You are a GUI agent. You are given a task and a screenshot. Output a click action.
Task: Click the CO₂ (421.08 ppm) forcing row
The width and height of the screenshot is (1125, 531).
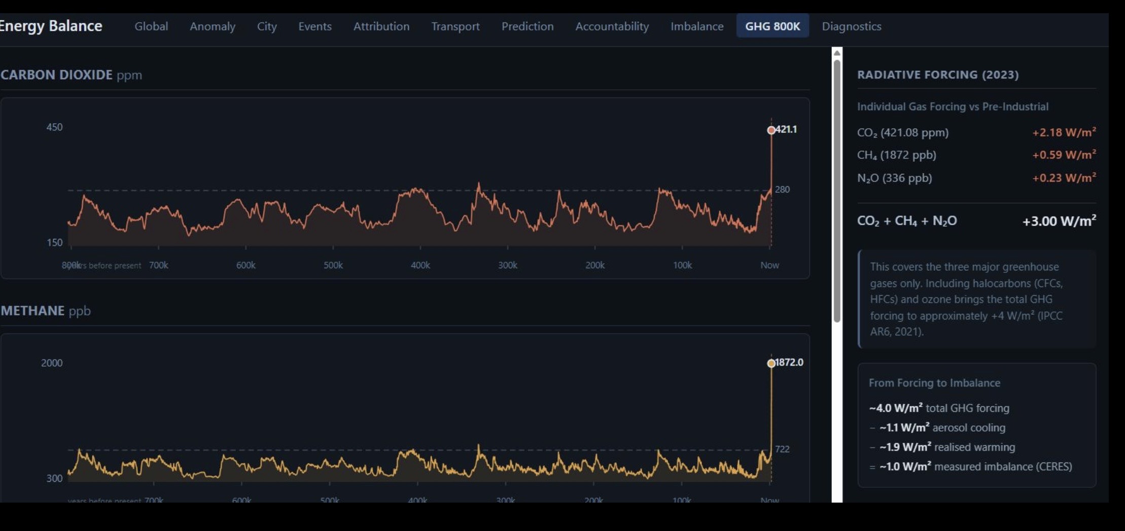click(976, 132)
